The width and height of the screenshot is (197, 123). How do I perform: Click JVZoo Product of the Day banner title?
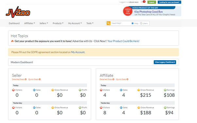click(x=145, y=8)
